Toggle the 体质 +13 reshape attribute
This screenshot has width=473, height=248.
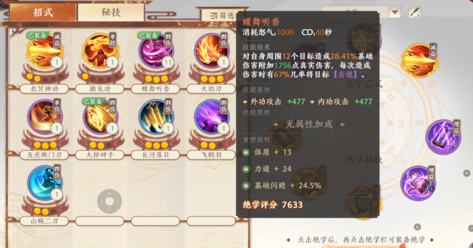246,152
